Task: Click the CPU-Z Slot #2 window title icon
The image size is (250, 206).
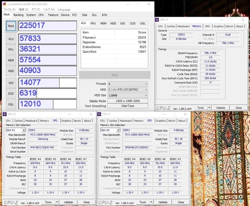Action: [x=99, y=114]
